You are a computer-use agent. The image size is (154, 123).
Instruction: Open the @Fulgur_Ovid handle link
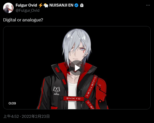(x=28, y=10)
